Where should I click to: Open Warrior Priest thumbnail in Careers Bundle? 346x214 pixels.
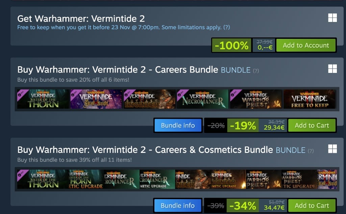[256, 99]
